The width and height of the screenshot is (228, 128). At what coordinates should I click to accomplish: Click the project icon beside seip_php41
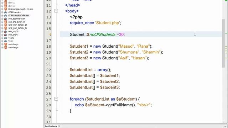[6, 35]
